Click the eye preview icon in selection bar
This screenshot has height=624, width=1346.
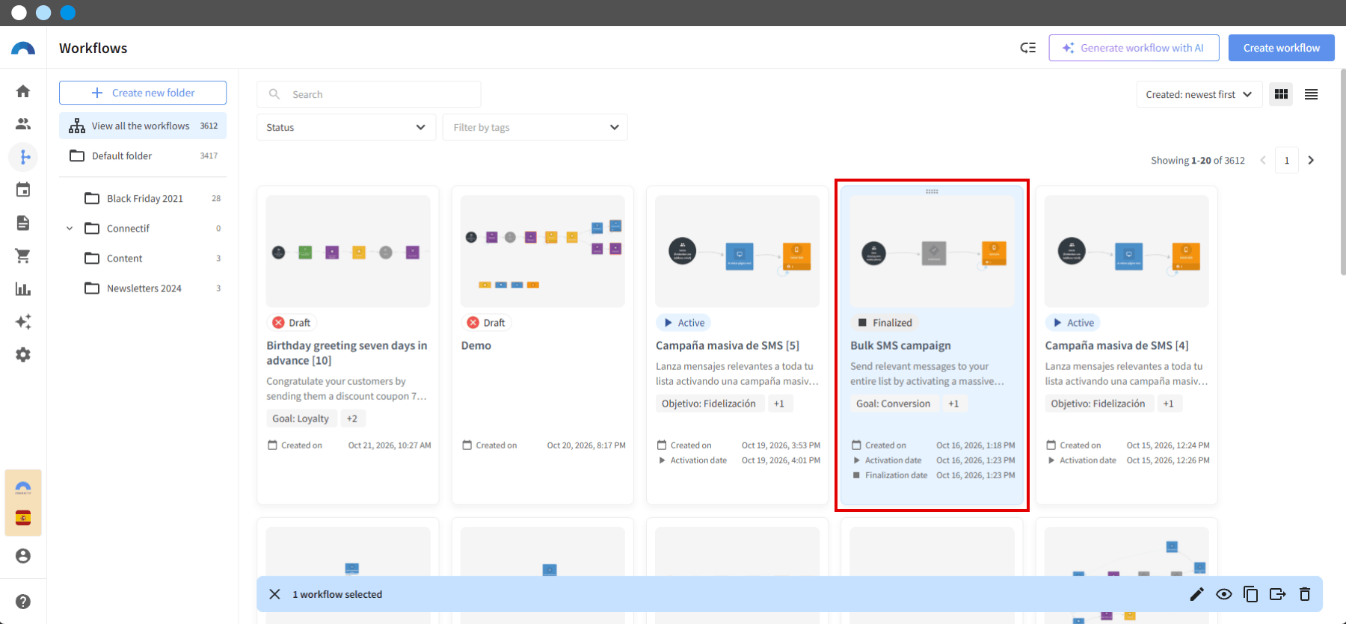click(1223, 594)
